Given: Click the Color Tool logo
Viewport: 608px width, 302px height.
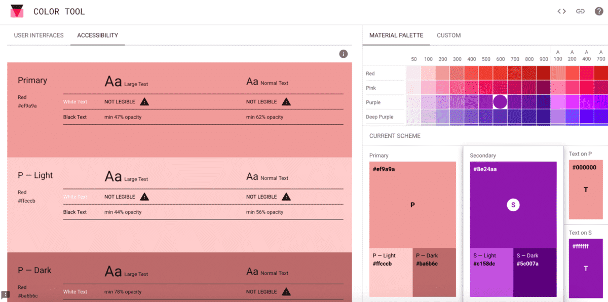Looking at the screenshot, I should (17, 11).
